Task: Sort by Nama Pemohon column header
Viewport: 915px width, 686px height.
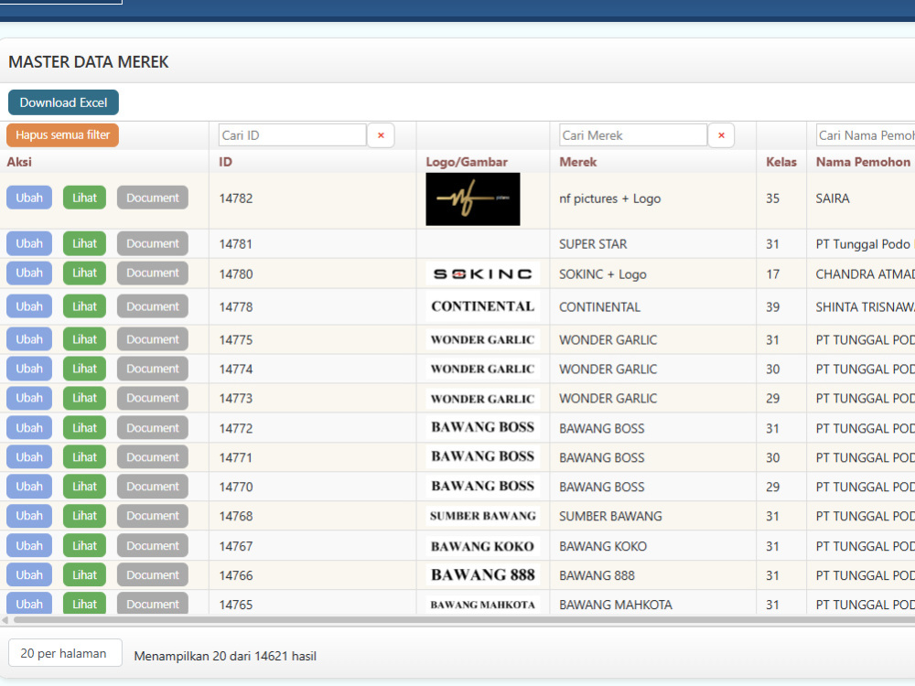Action: [x=863, y=162]
